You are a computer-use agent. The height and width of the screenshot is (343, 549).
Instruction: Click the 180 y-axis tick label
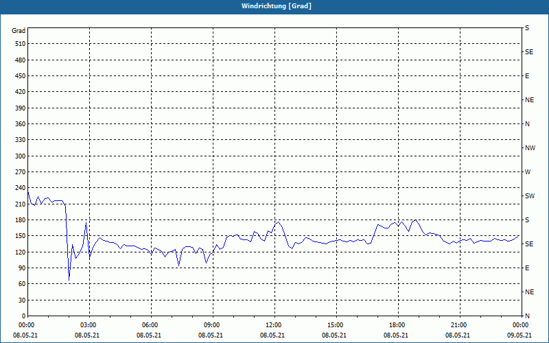(21, 220)
